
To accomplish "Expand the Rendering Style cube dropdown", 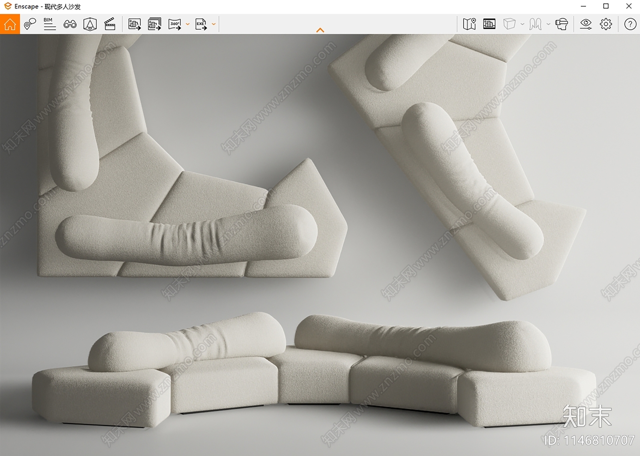I will pyautogui.click(x=522, y=24).
